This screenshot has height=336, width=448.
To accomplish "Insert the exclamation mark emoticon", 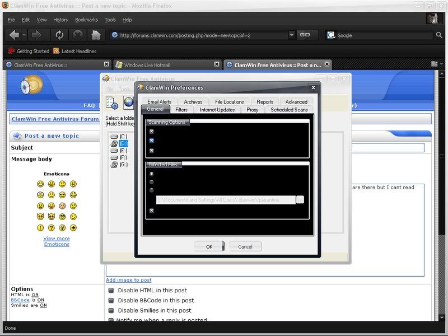I will coord(40,228).
